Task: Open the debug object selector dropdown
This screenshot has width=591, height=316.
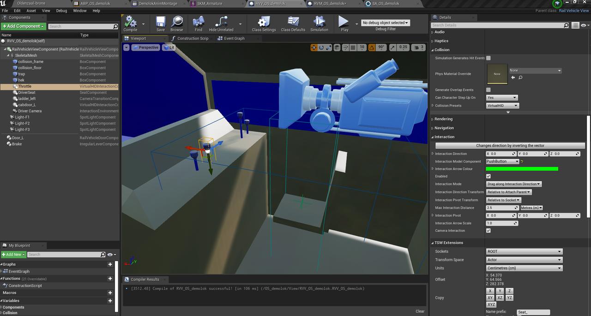Action: (386, 23)
